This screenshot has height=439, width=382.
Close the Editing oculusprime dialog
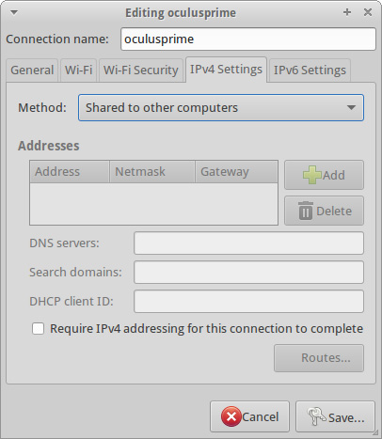click(x=368, y=12)
